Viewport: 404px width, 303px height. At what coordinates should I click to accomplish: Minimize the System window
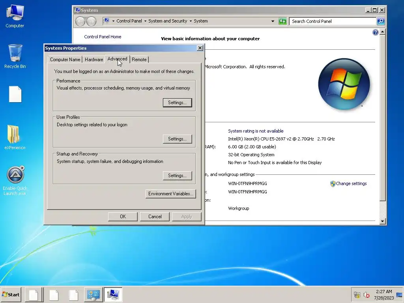point(368,10)
